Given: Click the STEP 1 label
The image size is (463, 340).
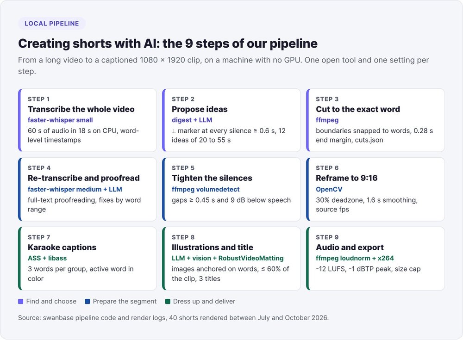Looking at the screenshot, I should [x=39, y=99].
